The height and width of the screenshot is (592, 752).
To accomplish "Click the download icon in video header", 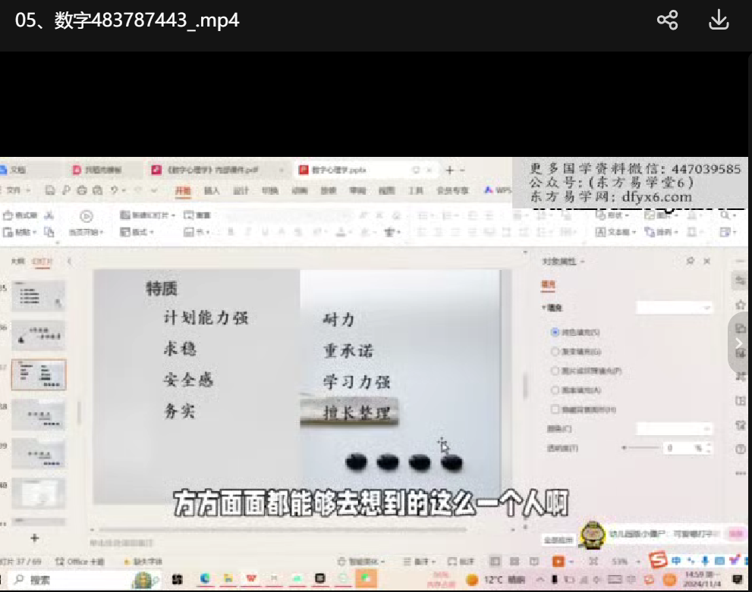I will point(718,20).
